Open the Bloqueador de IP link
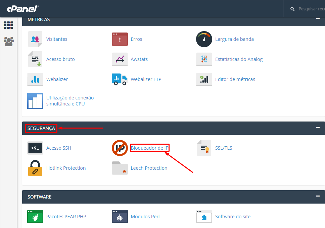Screen dimensions: 325x228 tap(150, 148)
